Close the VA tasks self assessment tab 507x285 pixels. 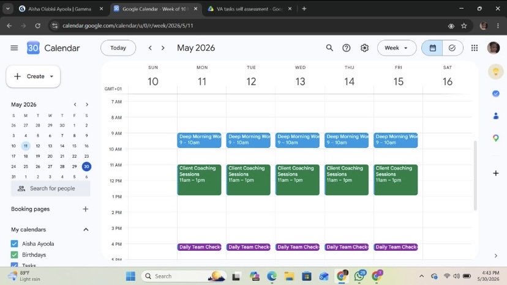pos(290,9)
